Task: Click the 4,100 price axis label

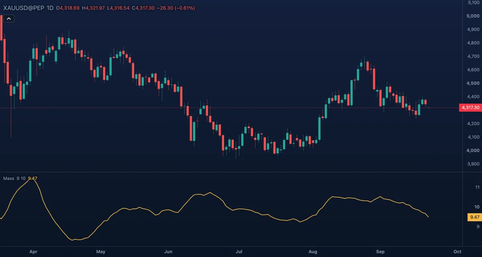Action: pyautogui.click(x=473, y=137)
